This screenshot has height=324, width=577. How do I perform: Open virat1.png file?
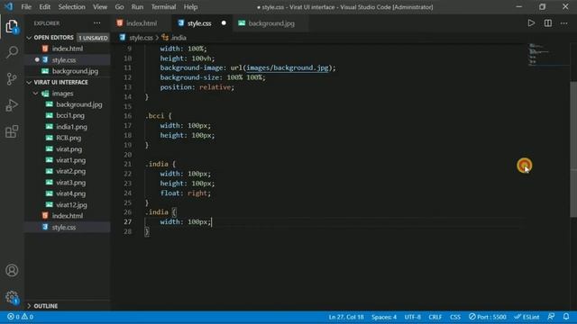(x=68, y=160)
